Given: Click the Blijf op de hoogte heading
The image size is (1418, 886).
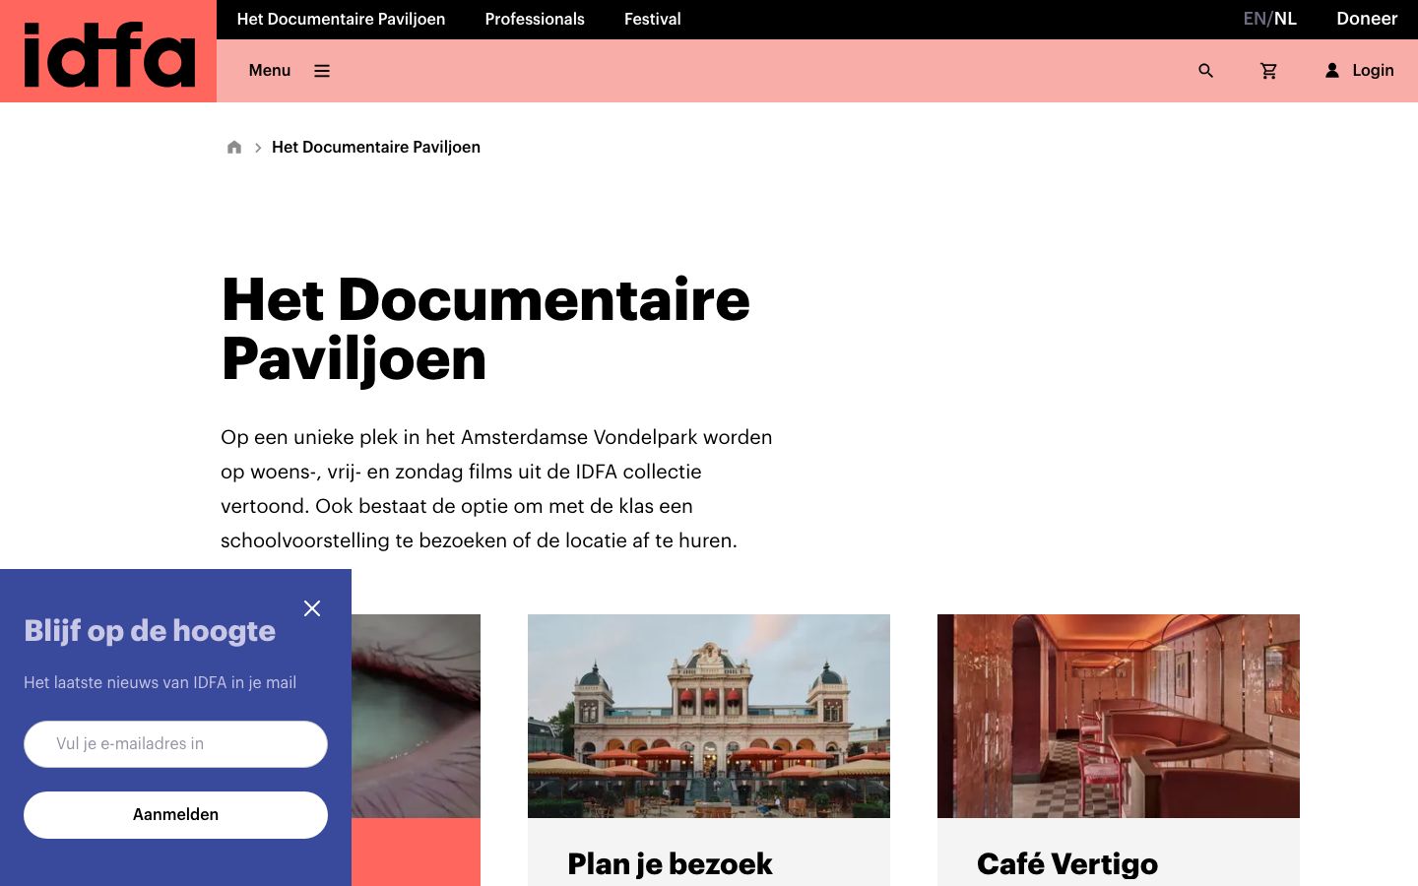Looking at the screenshot, I should click(150, 631).
